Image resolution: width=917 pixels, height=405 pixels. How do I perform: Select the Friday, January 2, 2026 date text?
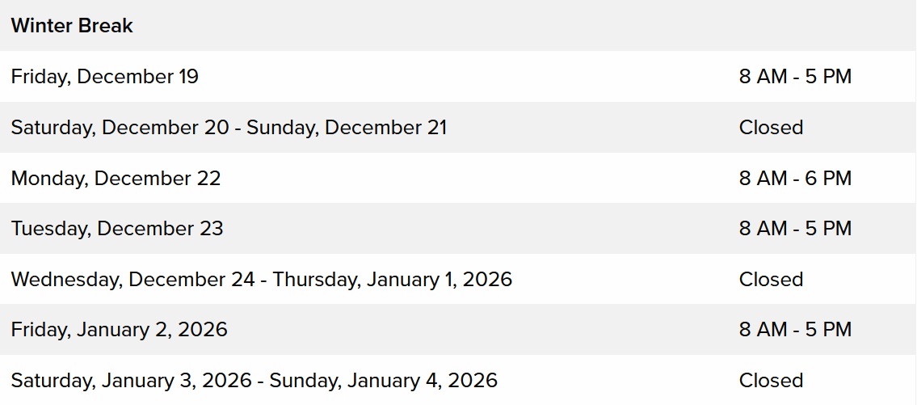[119, 330]
